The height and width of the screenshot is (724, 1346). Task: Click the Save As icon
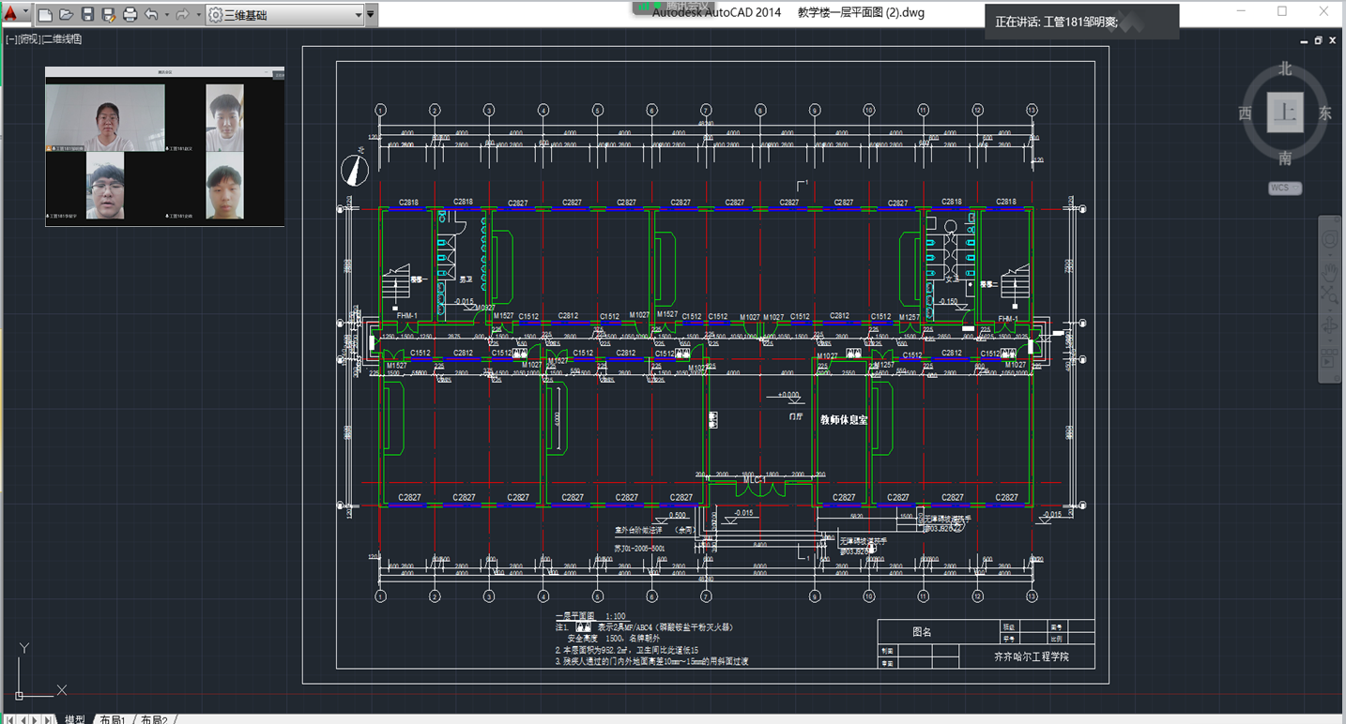108,14
